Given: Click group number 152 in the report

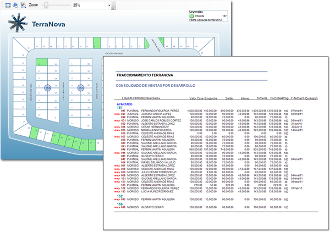Looking at the screenshot, I should tap(119, 196).
